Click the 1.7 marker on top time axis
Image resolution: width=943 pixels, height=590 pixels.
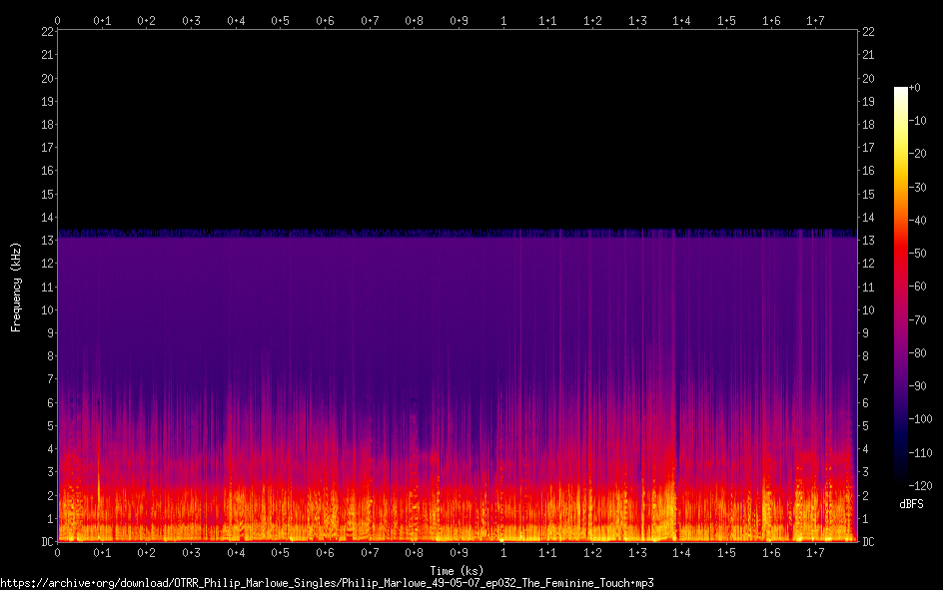coord(815,20)
